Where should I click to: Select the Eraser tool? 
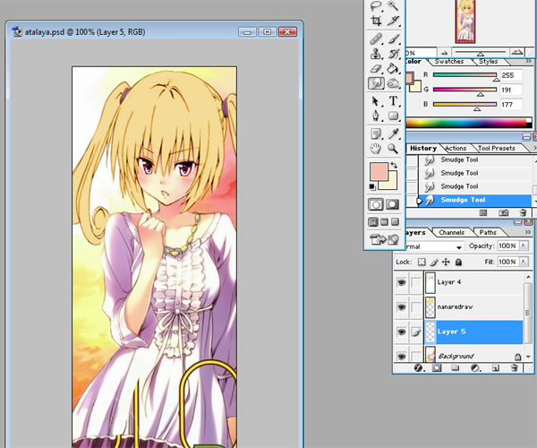tap(376, 69)
